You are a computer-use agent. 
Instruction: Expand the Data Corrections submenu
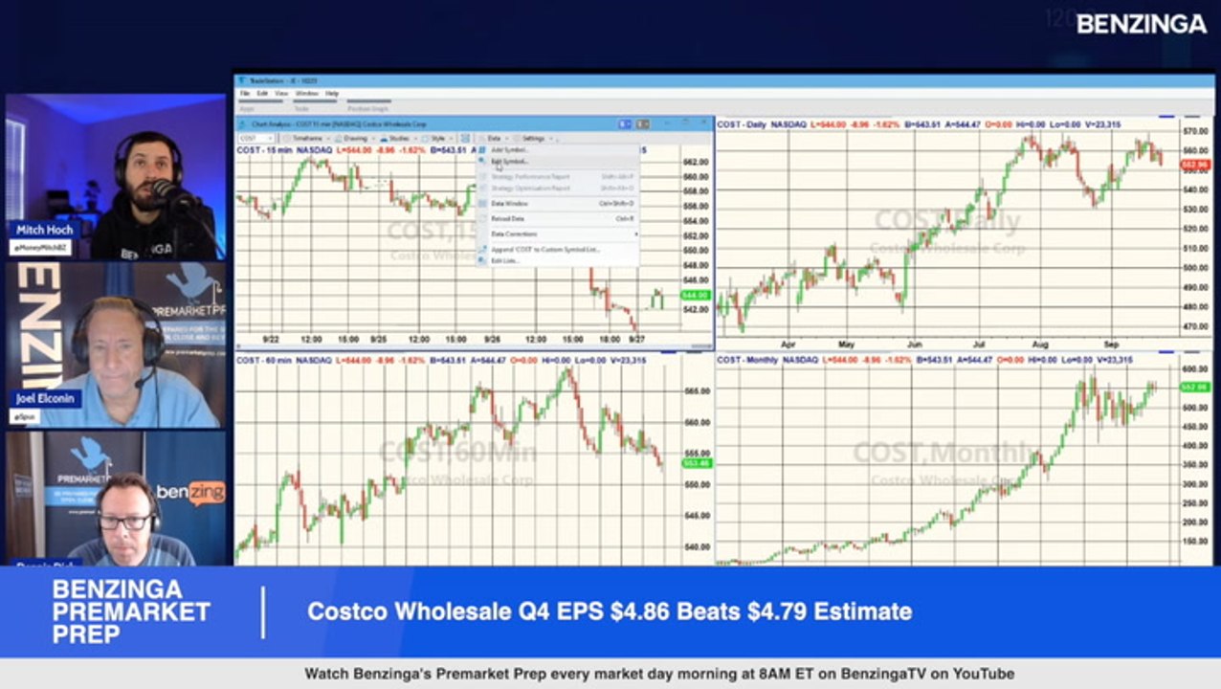tap(557, 234)
